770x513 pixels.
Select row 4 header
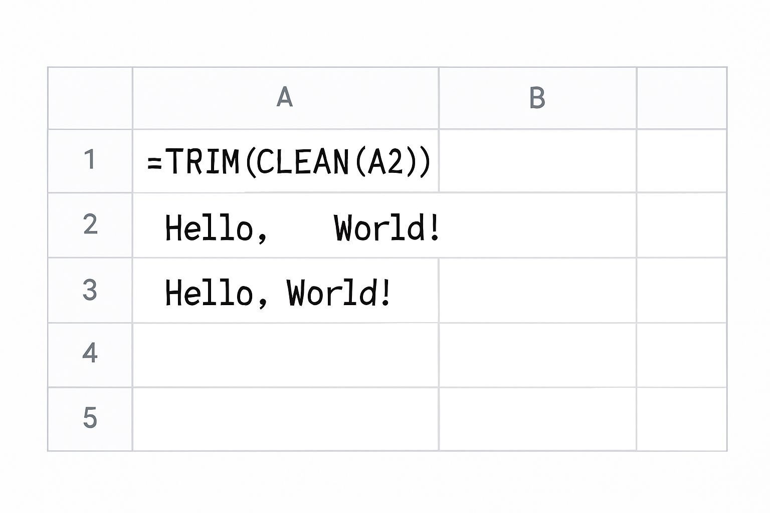coord(90,355)
